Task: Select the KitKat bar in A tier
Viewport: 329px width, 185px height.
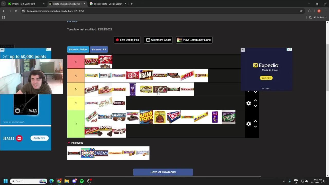Action: coord(132,75)
